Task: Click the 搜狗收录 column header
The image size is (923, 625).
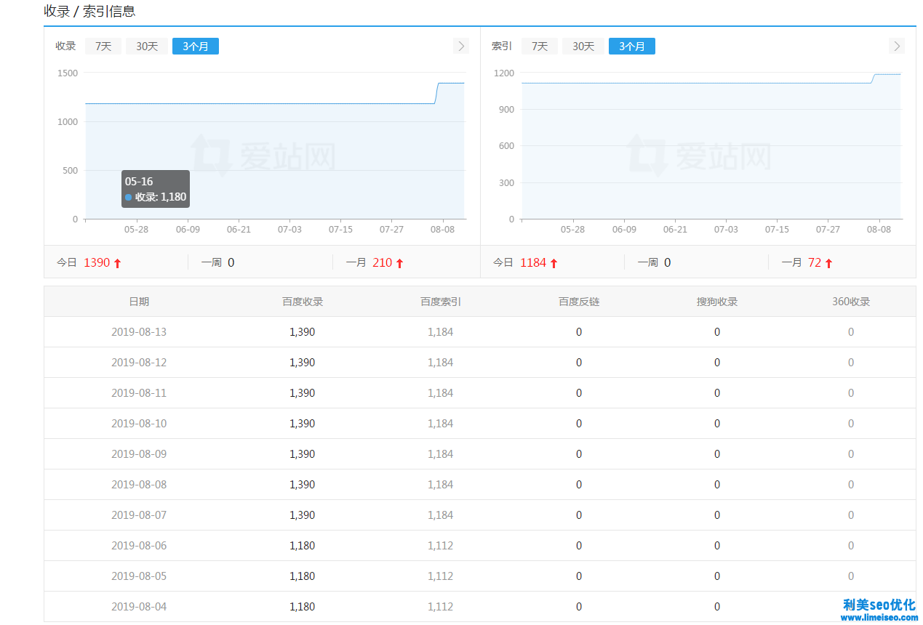Action: point(717,302)
